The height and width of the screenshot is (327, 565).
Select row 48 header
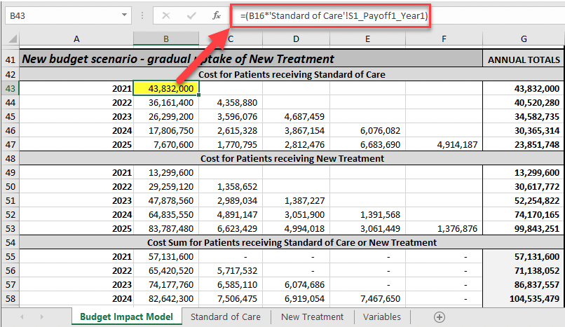coord(10,159)
